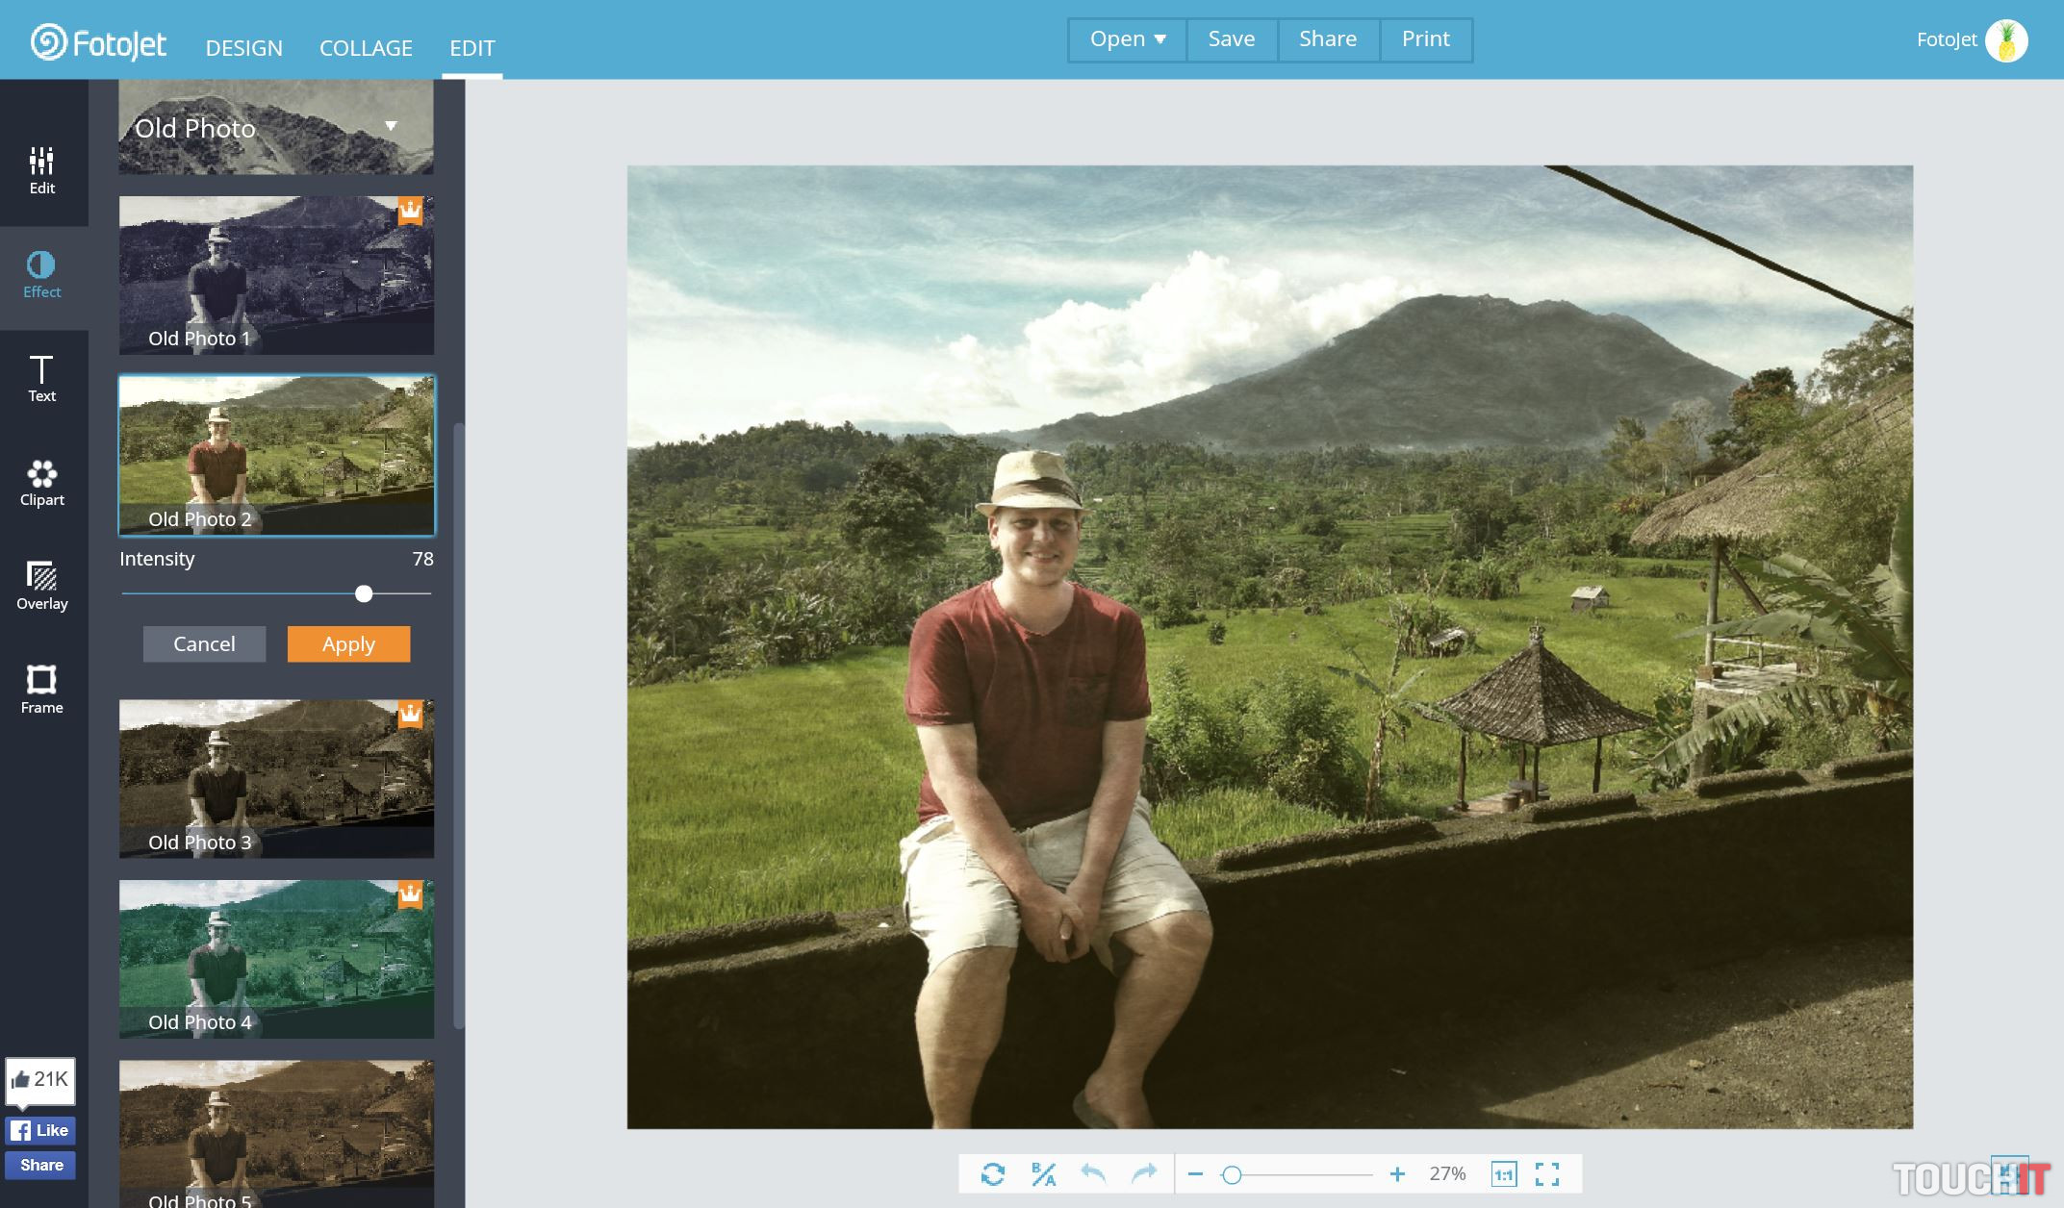This screenshot has width=2064, height=1208.
Task: Open the Edit adjustments sidebar tool
Action: (42, 171)
